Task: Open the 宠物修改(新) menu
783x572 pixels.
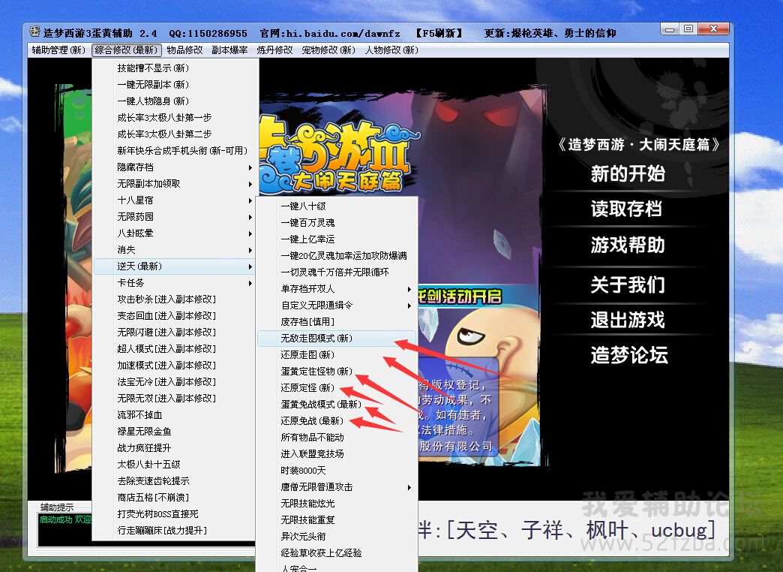Action: tap(328, 50)
